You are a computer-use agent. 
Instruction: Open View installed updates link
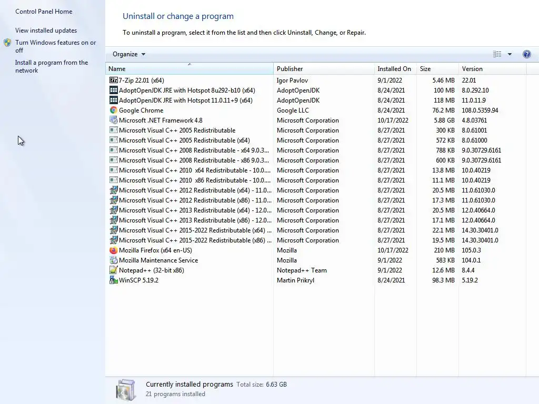point(46,30)
